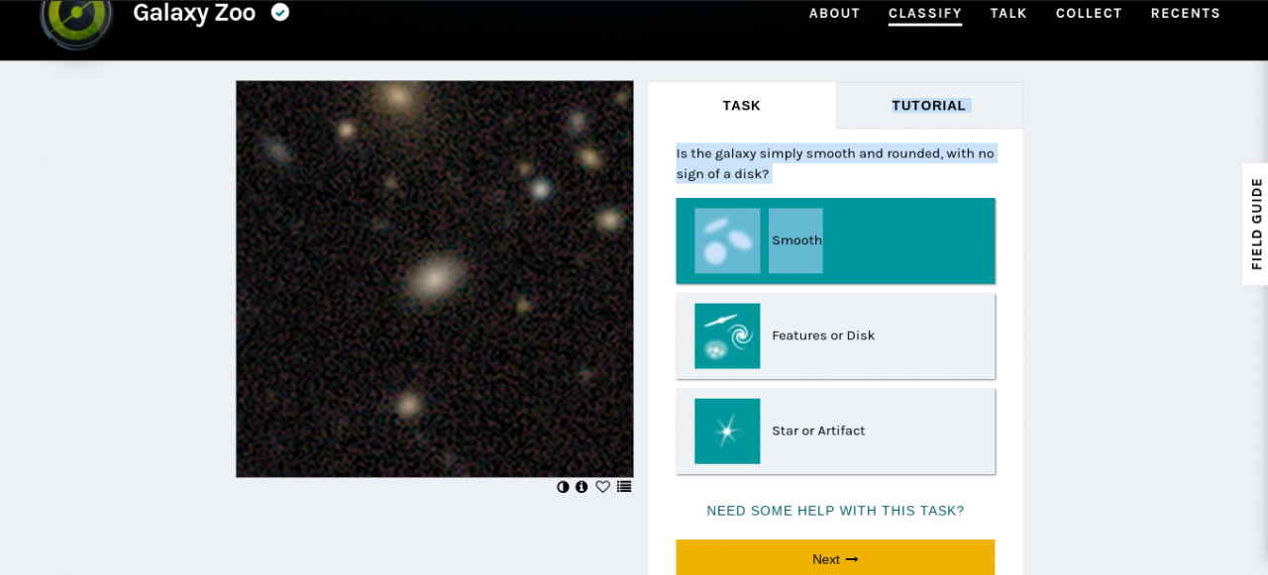
Task: Click the Smooth galaxy example thumbnail
Action: tap(727, 240)
